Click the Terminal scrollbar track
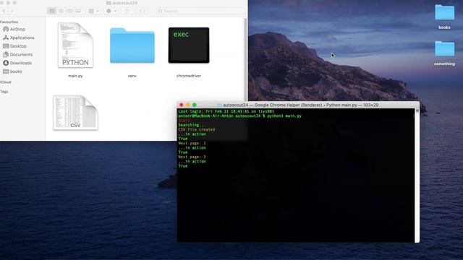This screenshot has height=260, width=463. [417, 175]
